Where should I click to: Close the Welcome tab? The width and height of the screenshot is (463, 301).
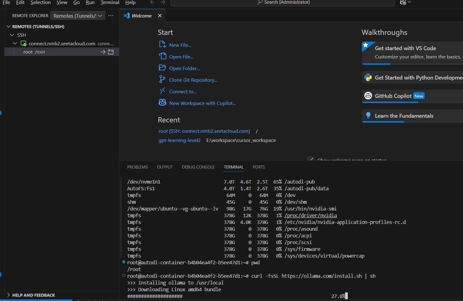tap(160, 16)
